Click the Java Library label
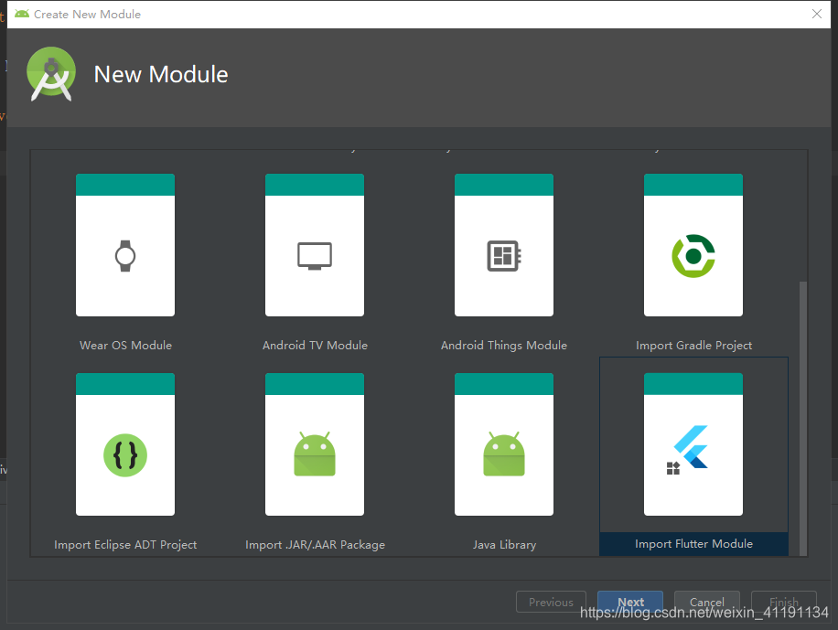838x630 pixels. pos(504,545)
